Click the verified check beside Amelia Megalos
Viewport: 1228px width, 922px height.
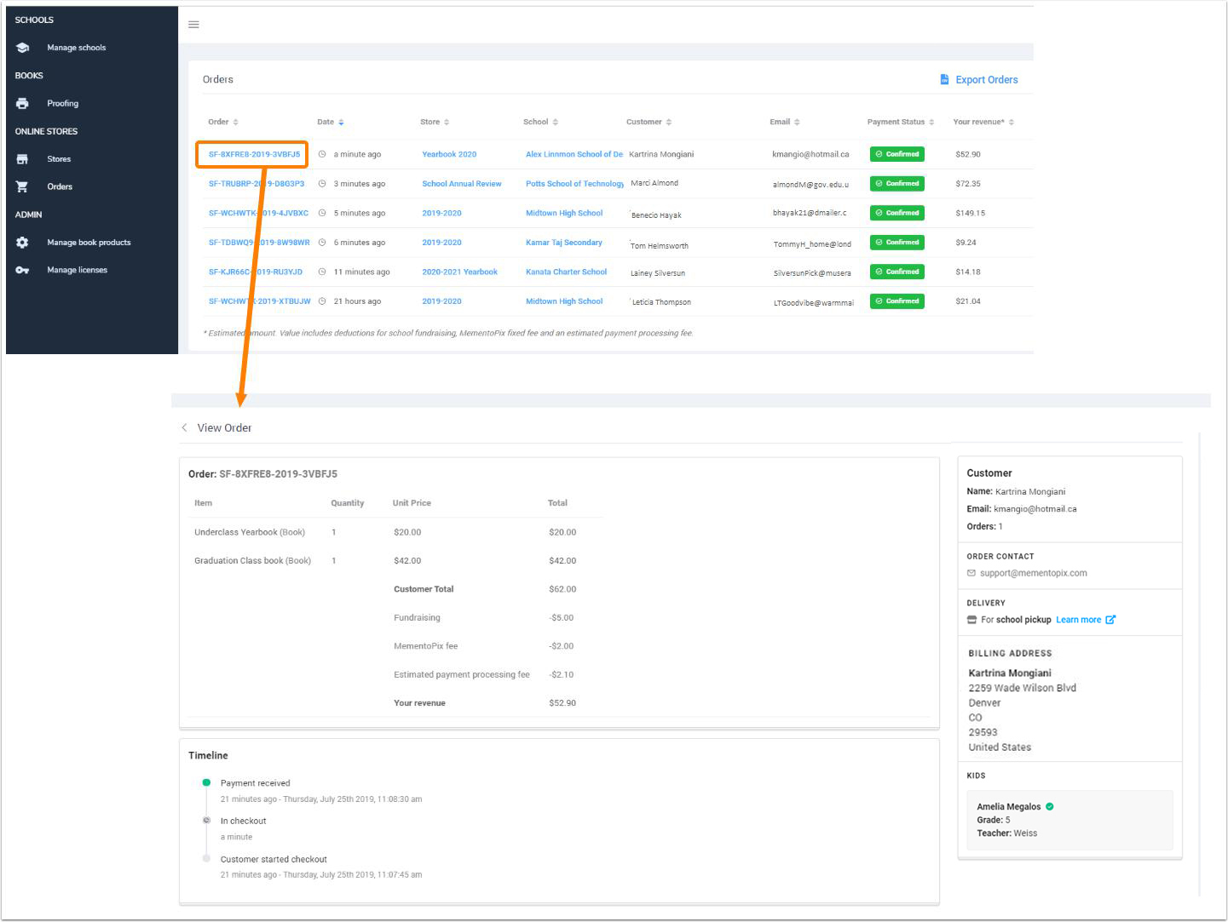tap(1050, 806)
